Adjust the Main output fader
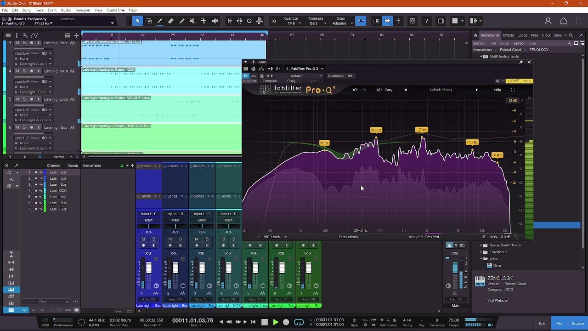 point(455,268)
